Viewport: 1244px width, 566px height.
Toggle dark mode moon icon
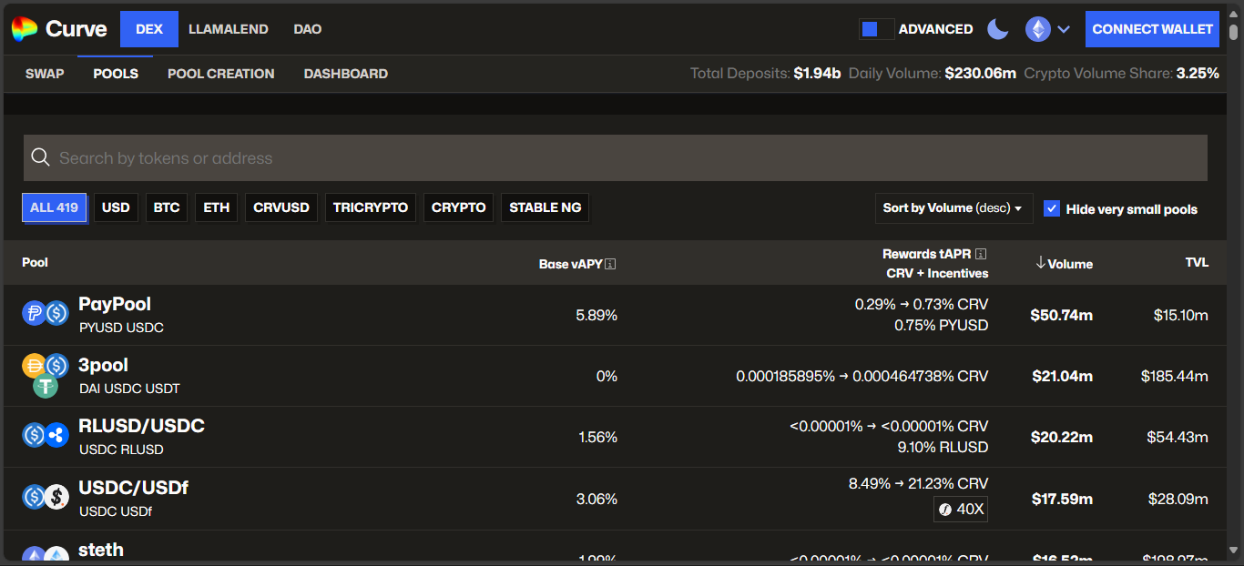tap(998, 29)
